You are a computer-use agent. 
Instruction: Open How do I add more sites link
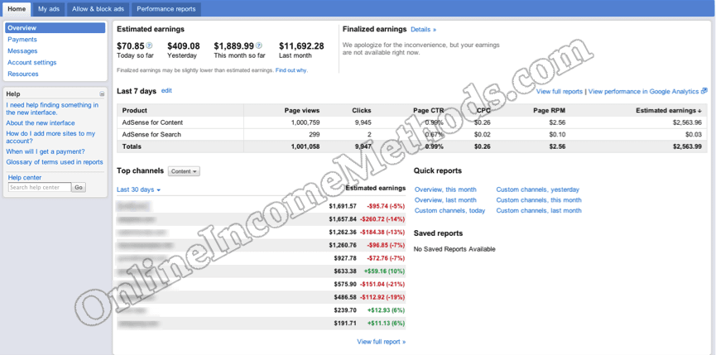[x=50, y=137]
